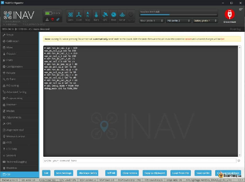Screen dimensions: 245x182
Task: Open the Battery profile 1 dropdown
Action: (205, 21)
